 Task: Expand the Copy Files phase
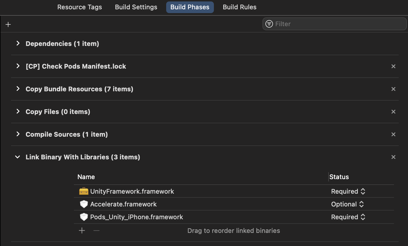click(18, 111)
